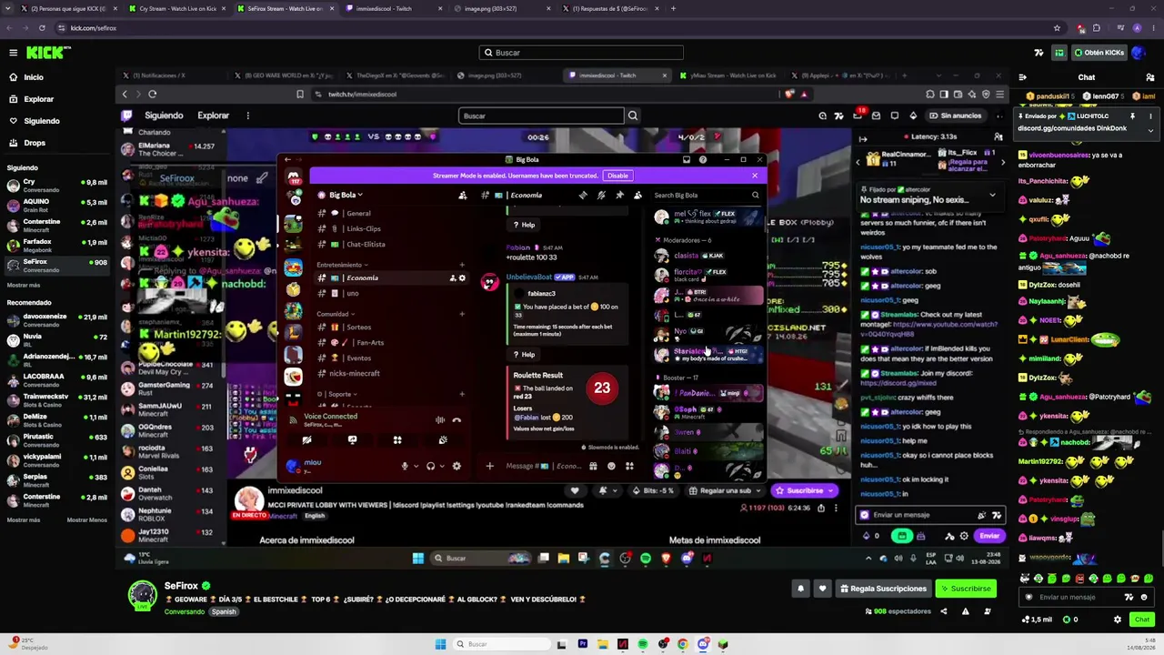The image size is (1164, 655).
Task: Open Discord pinned messages icon
Action: (619, 195)
